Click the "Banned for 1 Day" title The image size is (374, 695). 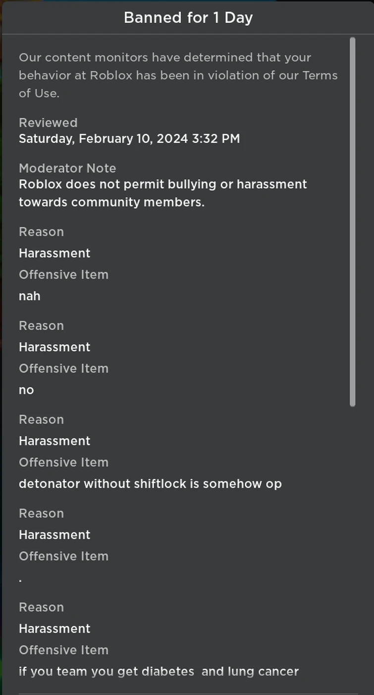(x=188, y=18)
